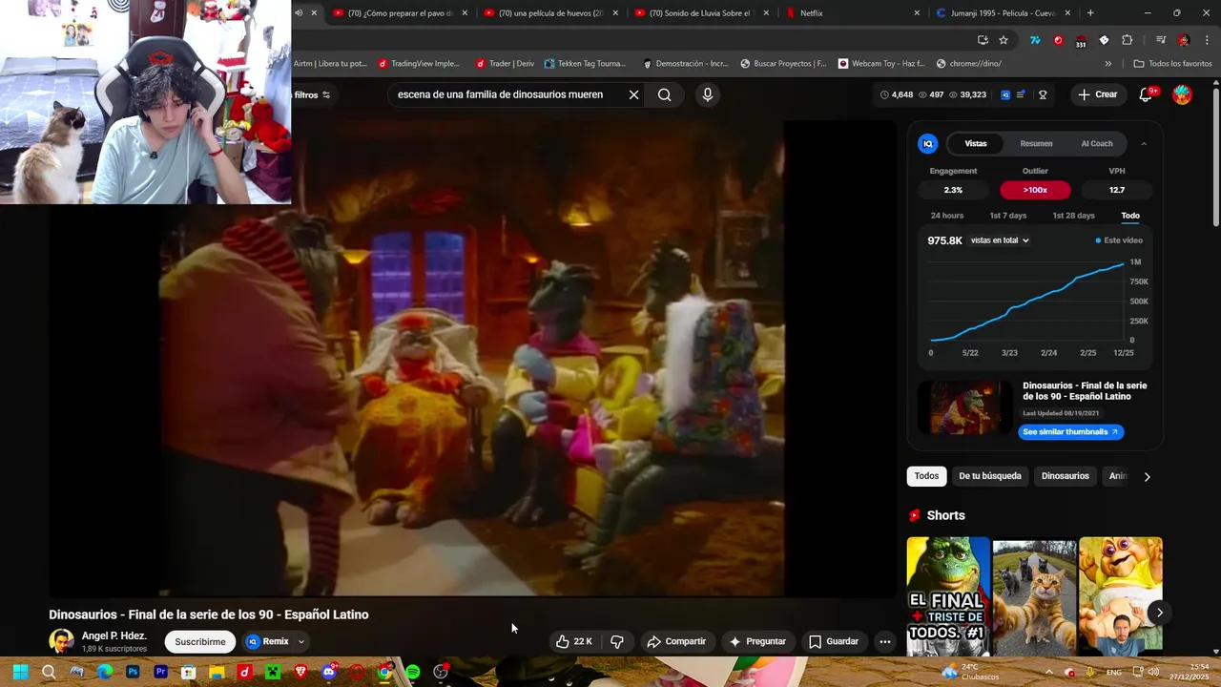
Task: Click the Crear create button
Action: 1097,94
